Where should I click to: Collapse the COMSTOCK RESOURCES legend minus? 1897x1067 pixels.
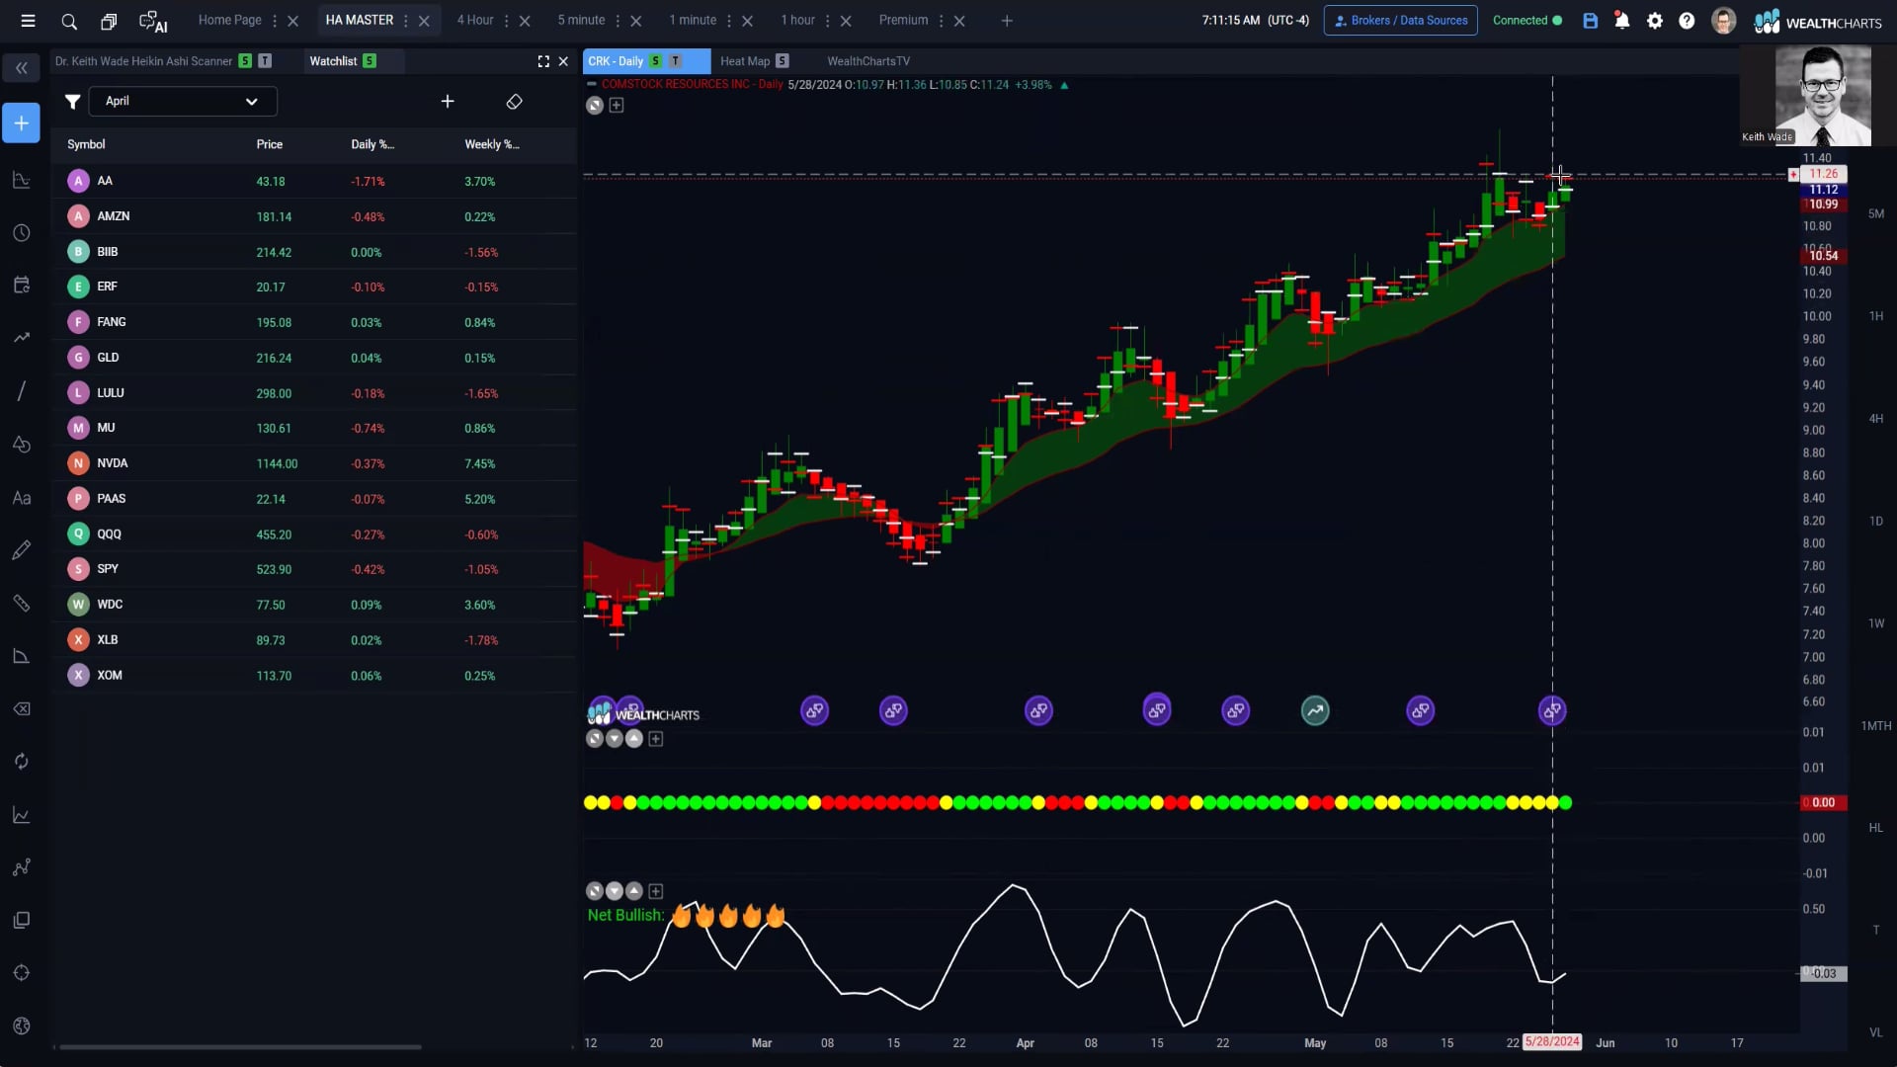click(592, 85)
